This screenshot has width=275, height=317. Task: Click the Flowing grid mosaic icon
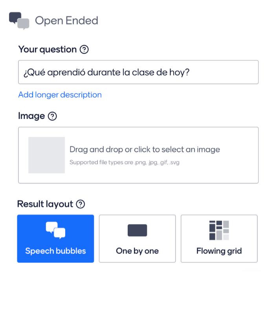click(219, 230)
